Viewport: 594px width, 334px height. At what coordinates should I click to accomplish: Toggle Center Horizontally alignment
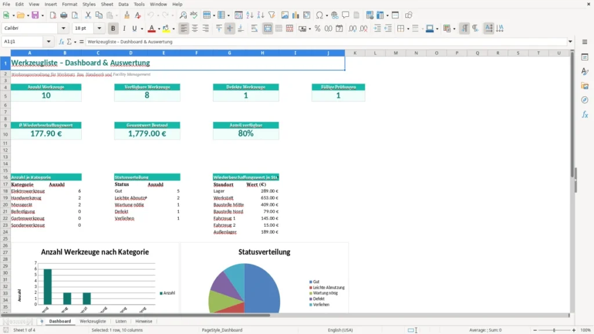coord(195,28)
